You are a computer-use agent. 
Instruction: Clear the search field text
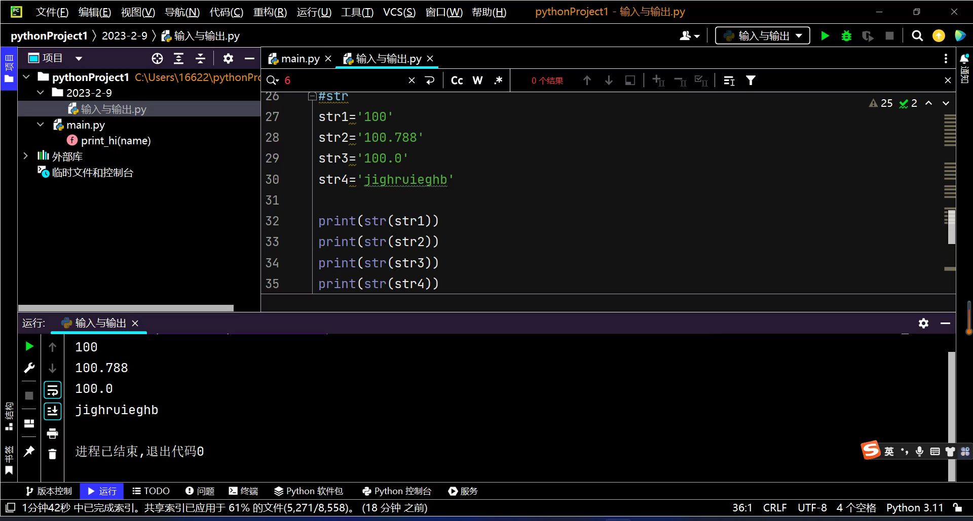coord(411,81)
